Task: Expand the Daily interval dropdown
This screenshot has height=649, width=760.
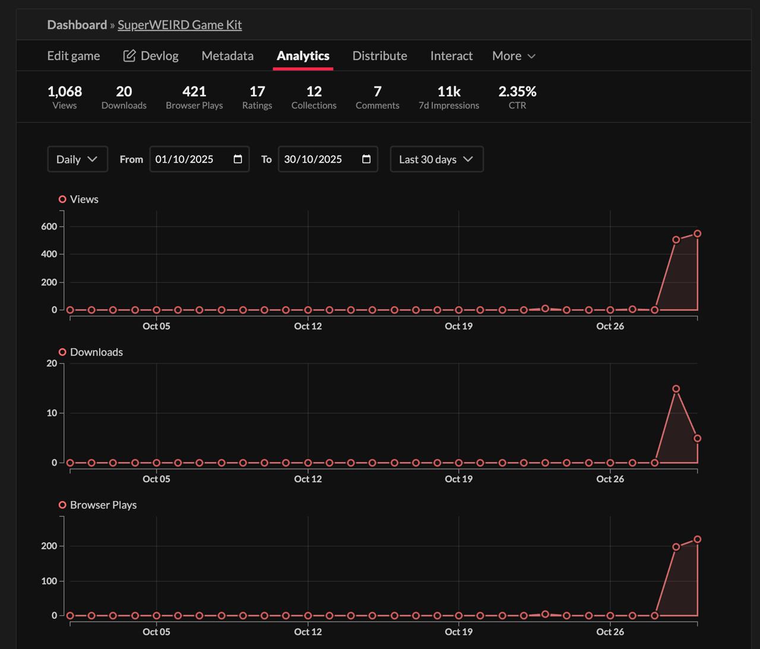Action: [x=78, y=159]
